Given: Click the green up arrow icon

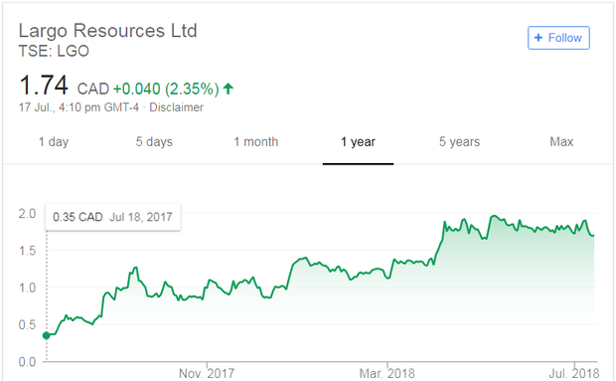Looking at the screenshot, I should (229, 89).
